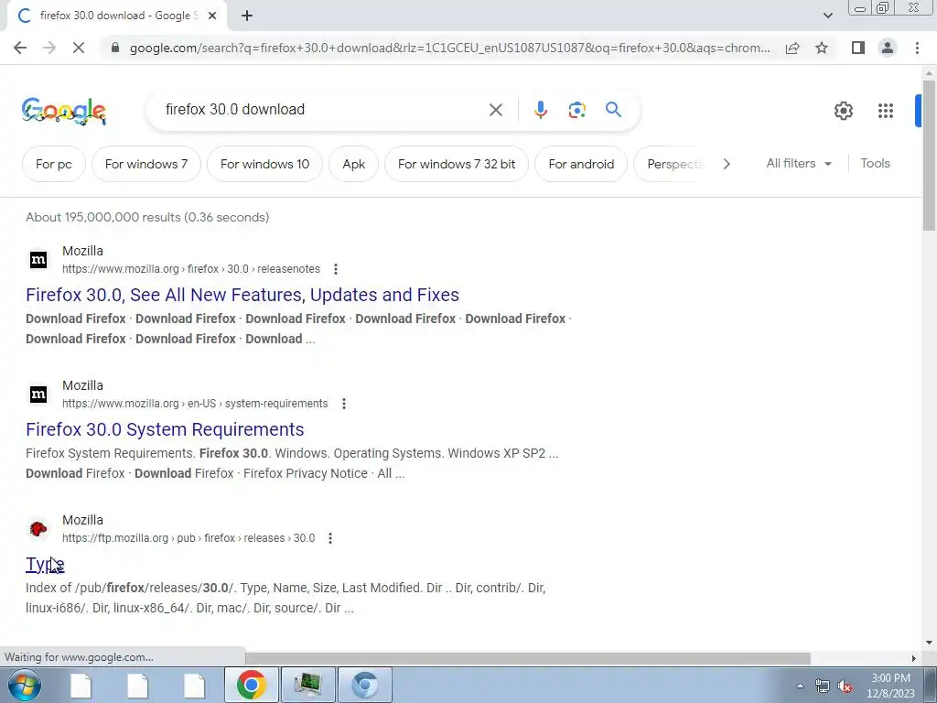
Task: Share this page via the share icon
Action: [x=792, y=48]
